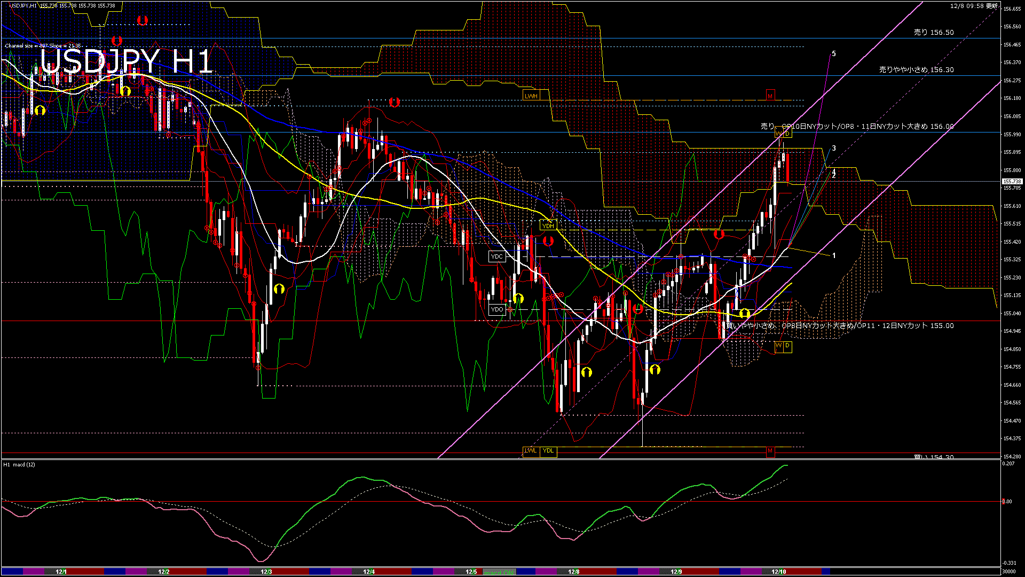The height and width of the screenshot is (577, 1025).
Task: Click the H1 macd (12) indicator label
Action: pos(20,465)
